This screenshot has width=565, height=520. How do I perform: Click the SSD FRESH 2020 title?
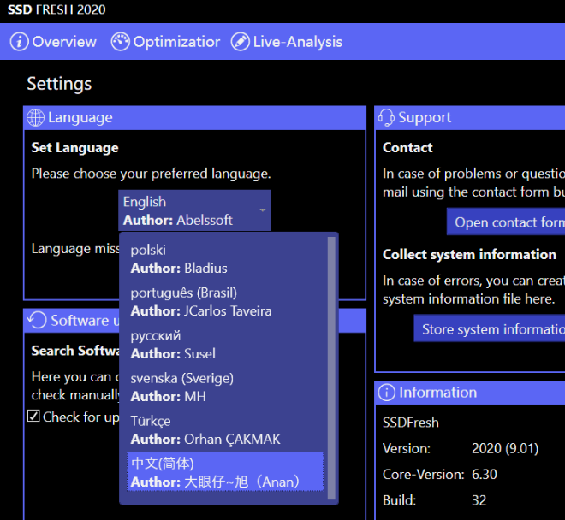pyautogui.click(x=56, y=9)
